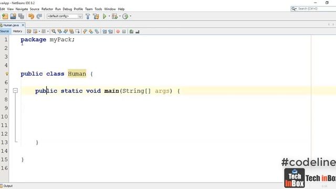Toggle Bookmark on current line
The image size is (336, 189).
(97, 31)
